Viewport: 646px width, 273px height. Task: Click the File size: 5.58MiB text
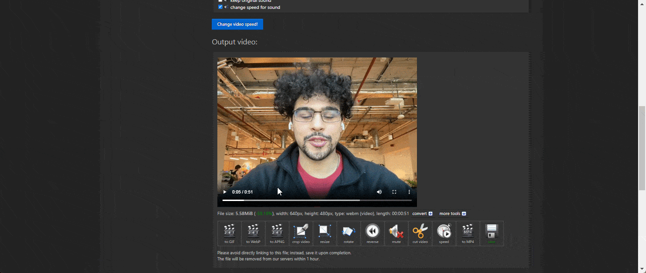pos(235,214)
